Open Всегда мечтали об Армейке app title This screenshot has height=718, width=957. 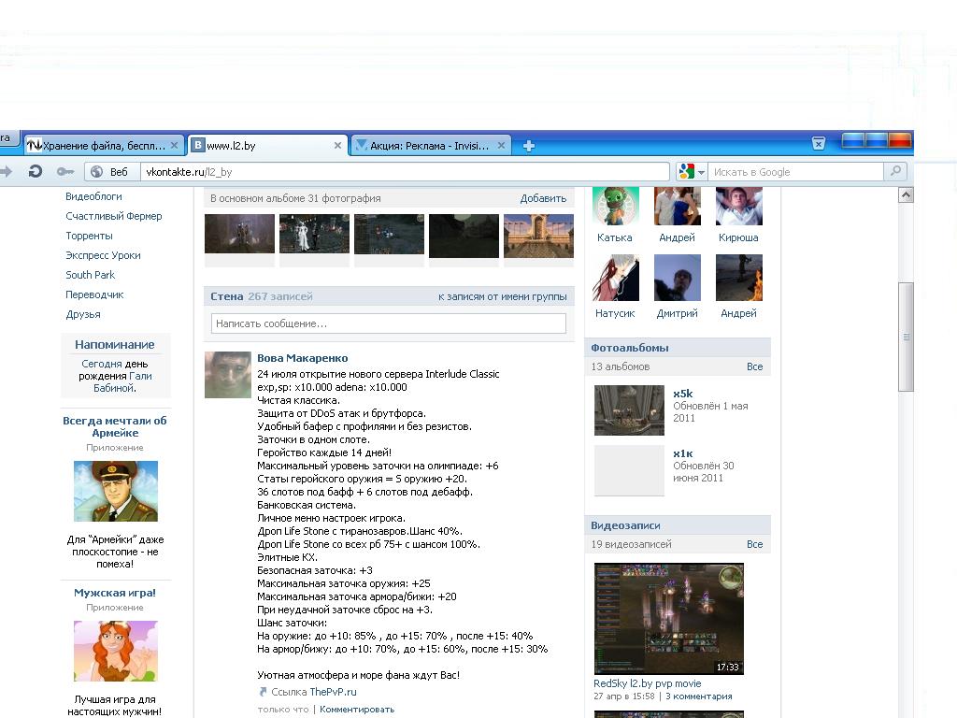(x=115, y=426)
